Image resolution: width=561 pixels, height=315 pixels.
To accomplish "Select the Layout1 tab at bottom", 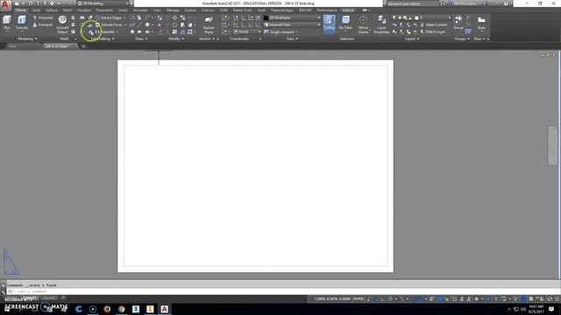I will (x=30, y=297).
